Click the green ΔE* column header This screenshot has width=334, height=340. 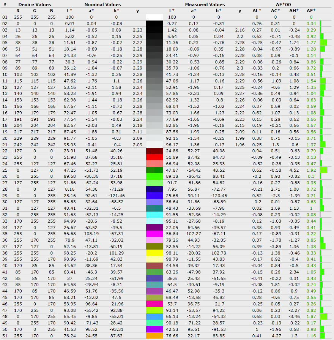311,11
